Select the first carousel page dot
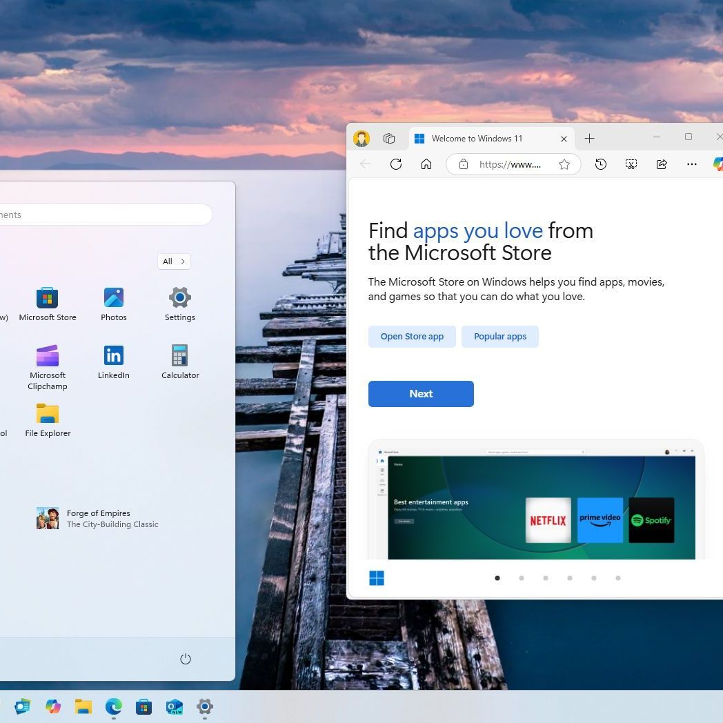This screenshot has width=723, height=723. [497, 577]
